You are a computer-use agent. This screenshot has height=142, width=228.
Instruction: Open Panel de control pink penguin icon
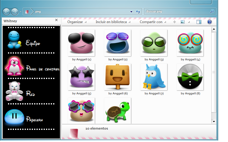point(14,66)
